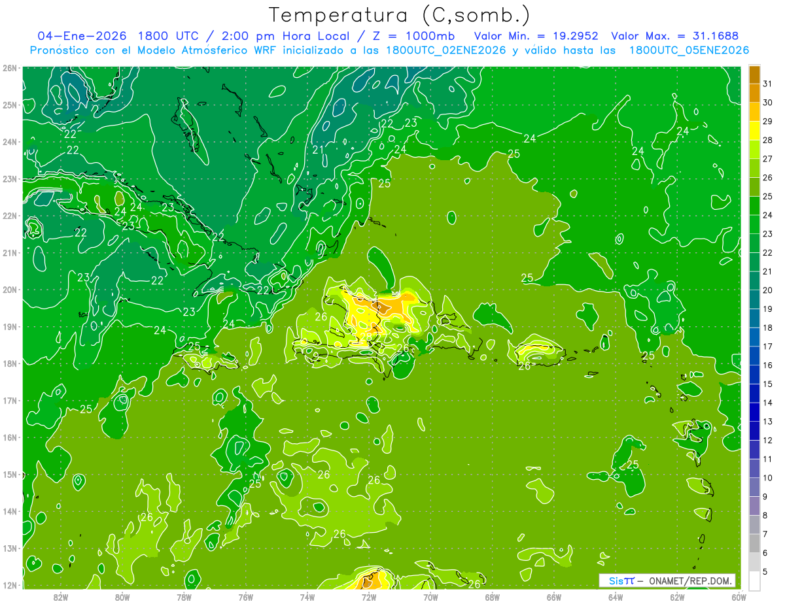Screen dimensions: 785x606
Task: Click the latitude label '18N'
Action: 10,363
